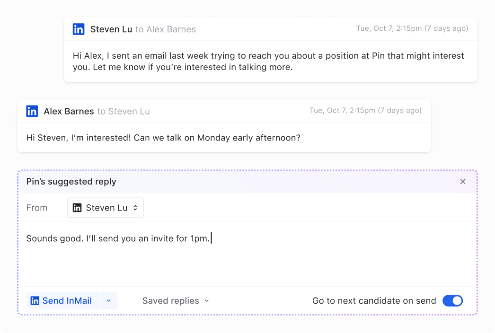Click LinkedIn icon beside Alex Barnes' reply
Image resolution: width=495 pixels, height=333 pixels.
pos(32,111)
